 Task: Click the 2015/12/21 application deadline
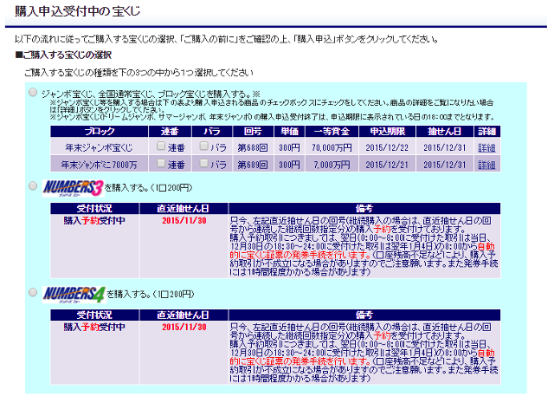tap(387, 165)
